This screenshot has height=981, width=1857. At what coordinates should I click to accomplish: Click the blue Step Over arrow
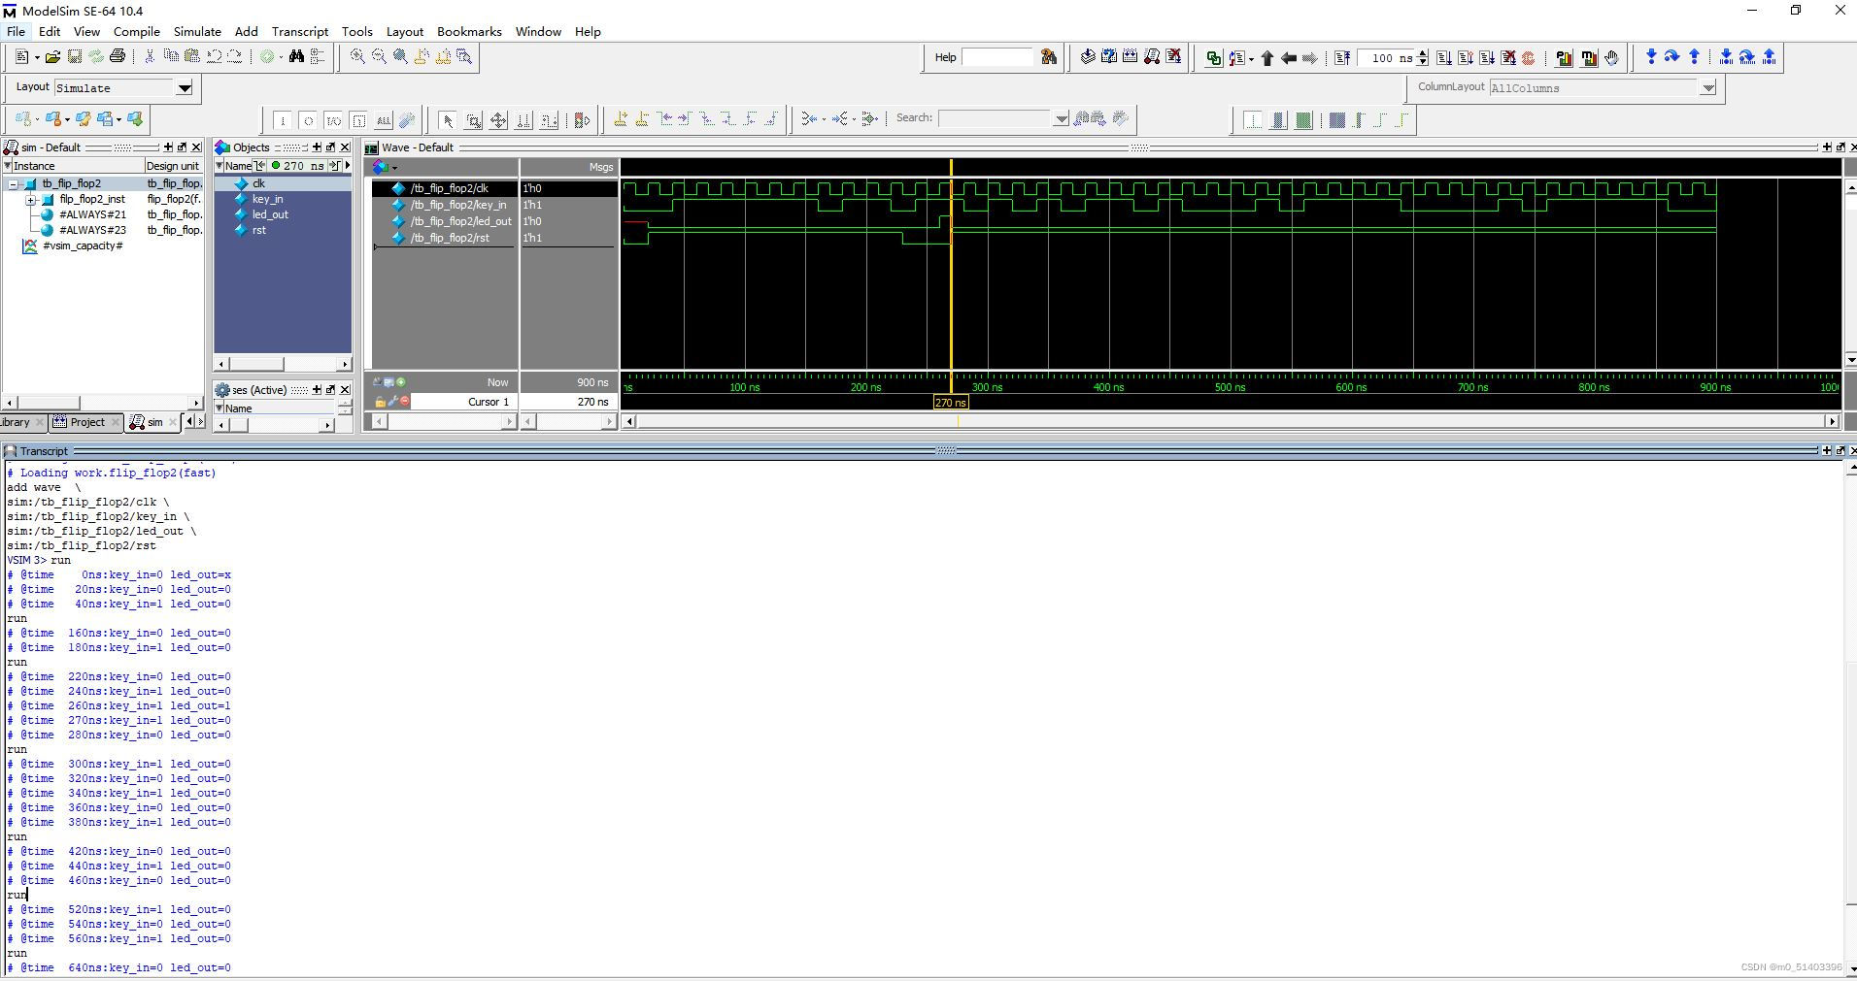coord(1672,57)
